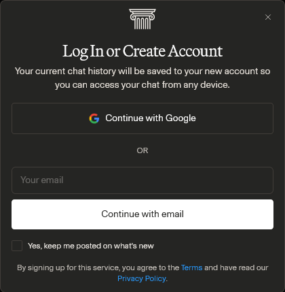Image resolution: width=285 pixels, height=292 pixels.
Task: Click the chat history description text
Action: (x=142, y=78)
